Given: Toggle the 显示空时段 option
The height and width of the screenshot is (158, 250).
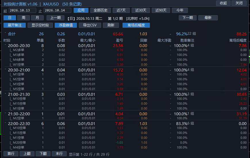Looking at the screenshot, I should tap(40, 25).
